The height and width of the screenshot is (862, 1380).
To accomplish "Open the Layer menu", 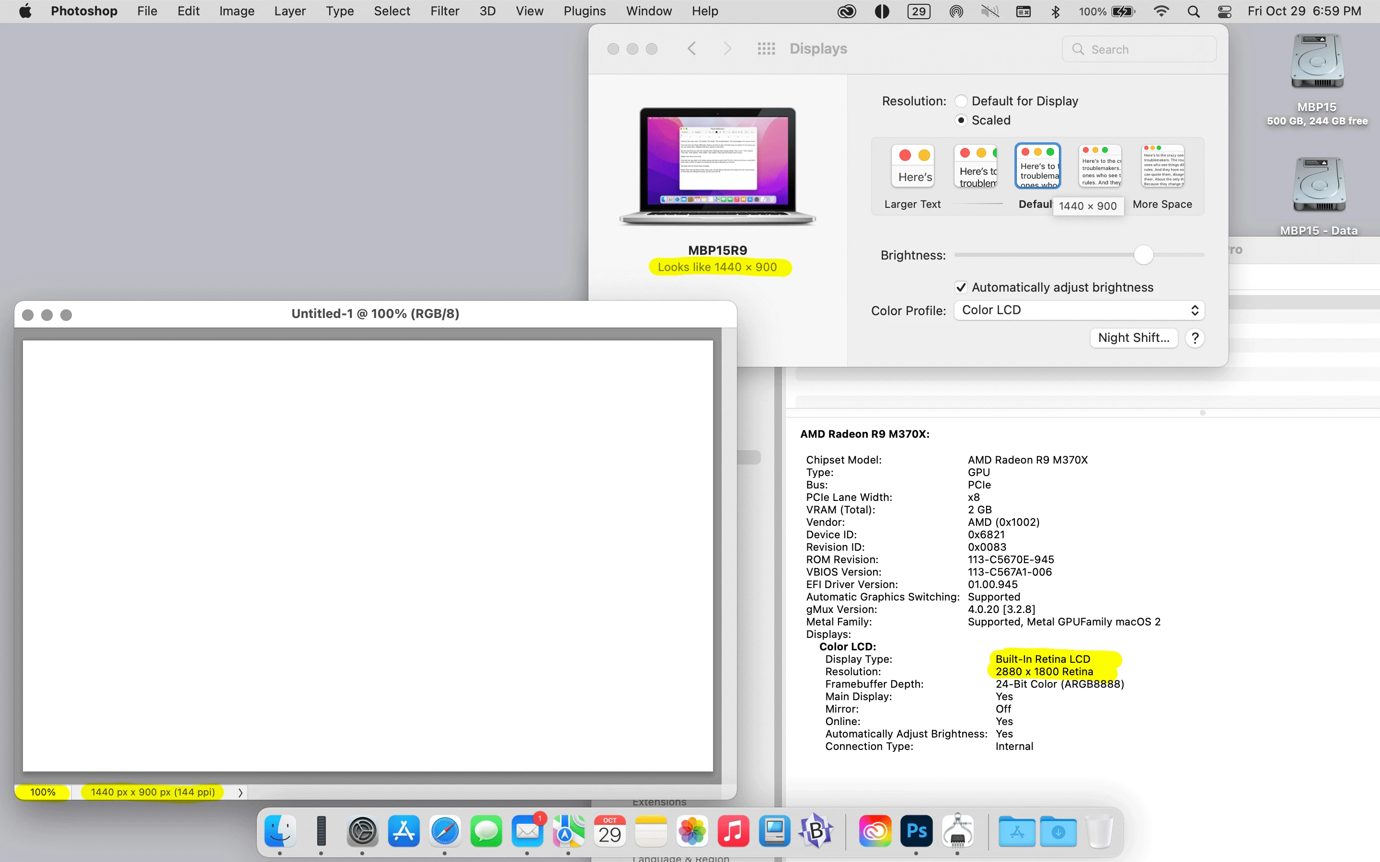I will [x=290, y=11].
